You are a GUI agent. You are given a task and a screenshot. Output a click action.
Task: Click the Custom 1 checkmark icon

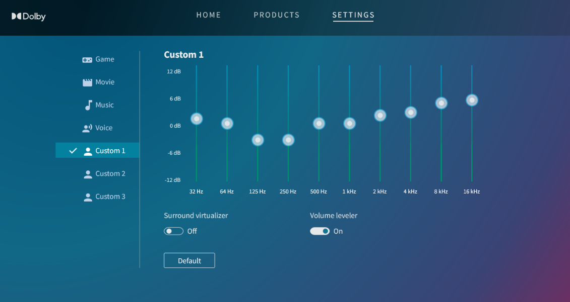click(x=73, y=150)
